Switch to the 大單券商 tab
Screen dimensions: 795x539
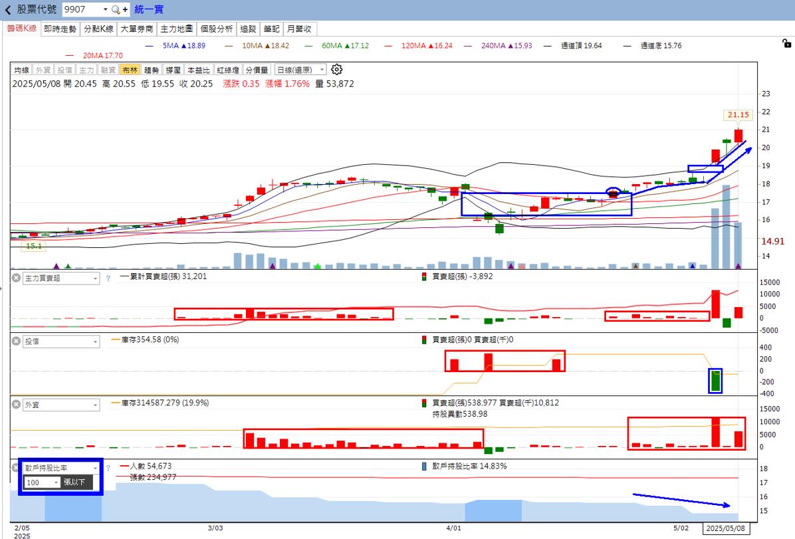137,29
